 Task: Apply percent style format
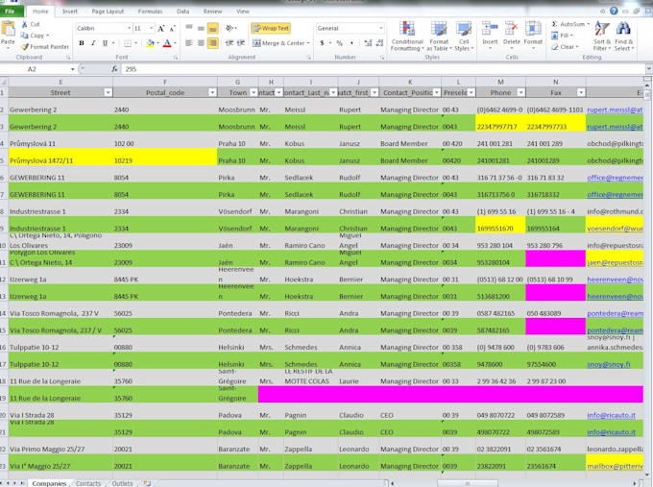click(339, 43)
